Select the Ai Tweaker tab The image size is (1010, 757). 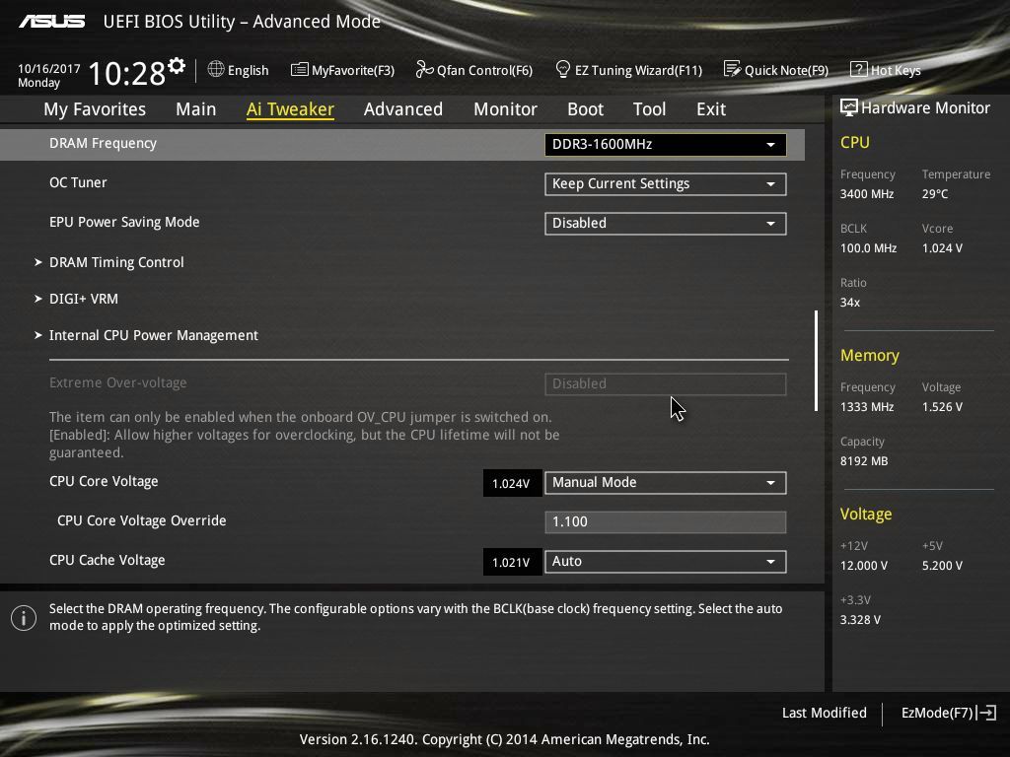290,108
